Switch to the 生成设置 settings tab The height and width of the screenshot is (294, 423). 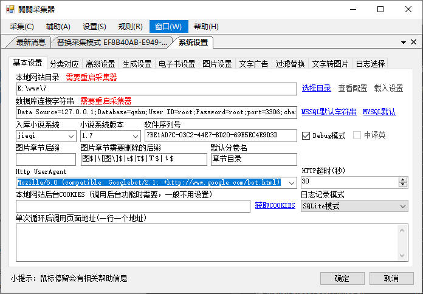coord(137,64)
